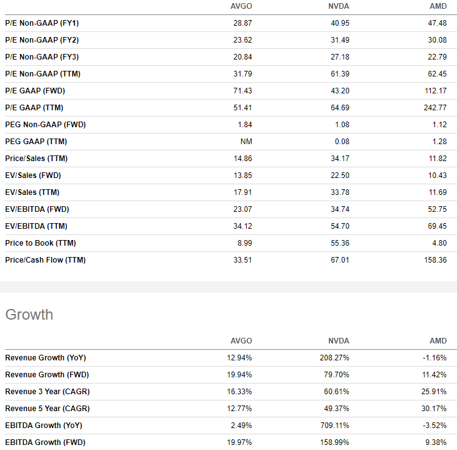Select NVDA's EBITDA growth value 709.11%
This screenshot has width=457, height=450.
[x=335, y=426]
